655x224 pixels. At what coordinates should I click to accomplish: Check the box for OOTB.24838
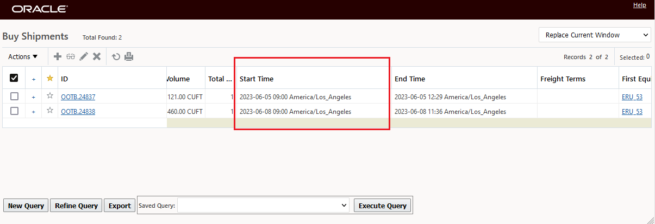pos(15,111)
